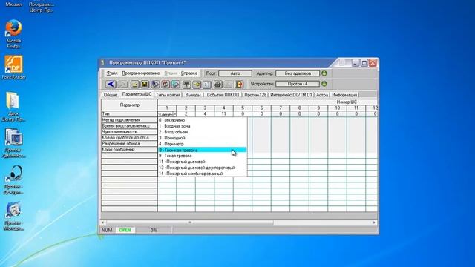Open the Программирование menu
The width and height of the screenshot is (475, 267).
coord(140,73)
